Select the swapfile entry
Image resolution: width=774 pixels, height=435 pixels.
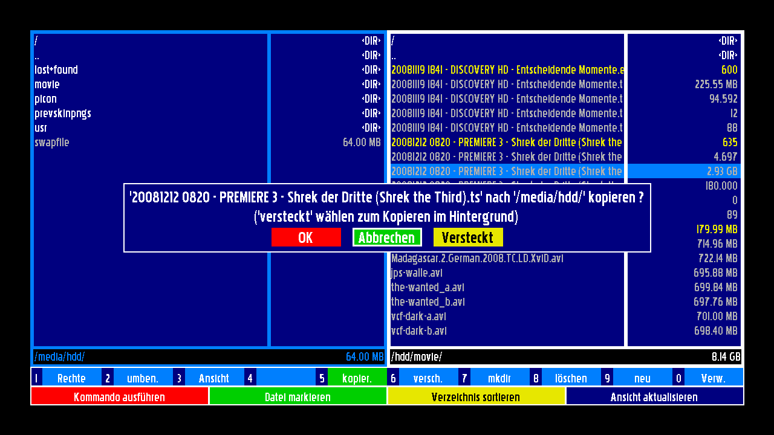click(x=52, y=143)
